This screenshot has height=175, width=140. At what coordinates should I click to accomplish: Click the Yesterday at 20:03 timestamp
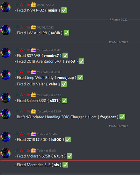click(x=49, y=72)
